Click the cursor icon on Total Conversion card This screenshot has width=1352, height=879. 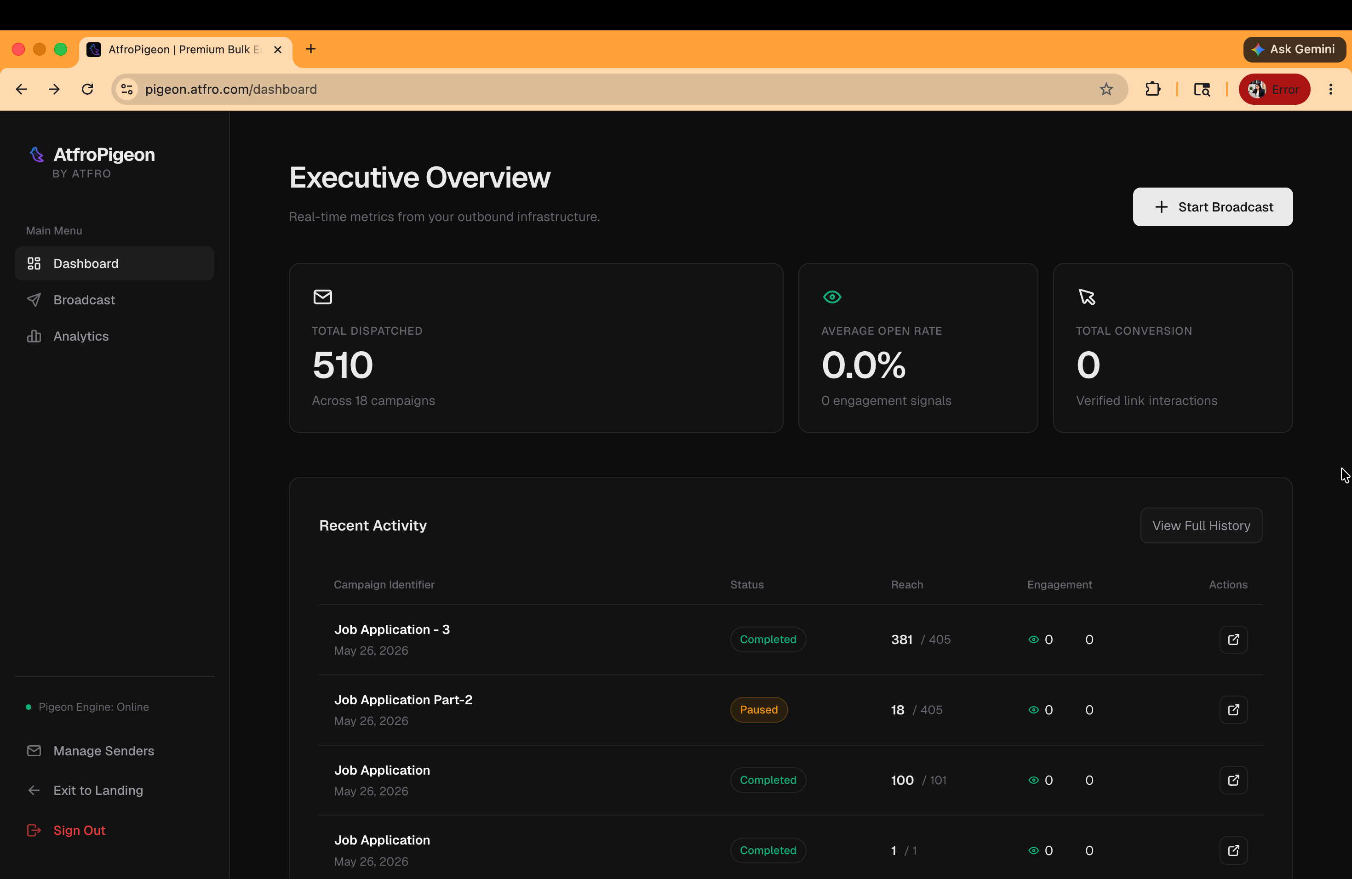point(1087,297)
